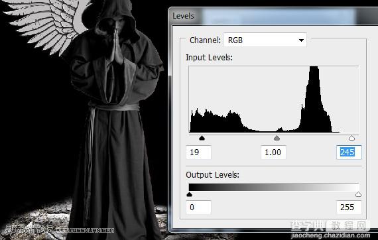This screenshot has width=378, height=240.
Task: Click the shadow input field showing 19
Action: point(199,152)
